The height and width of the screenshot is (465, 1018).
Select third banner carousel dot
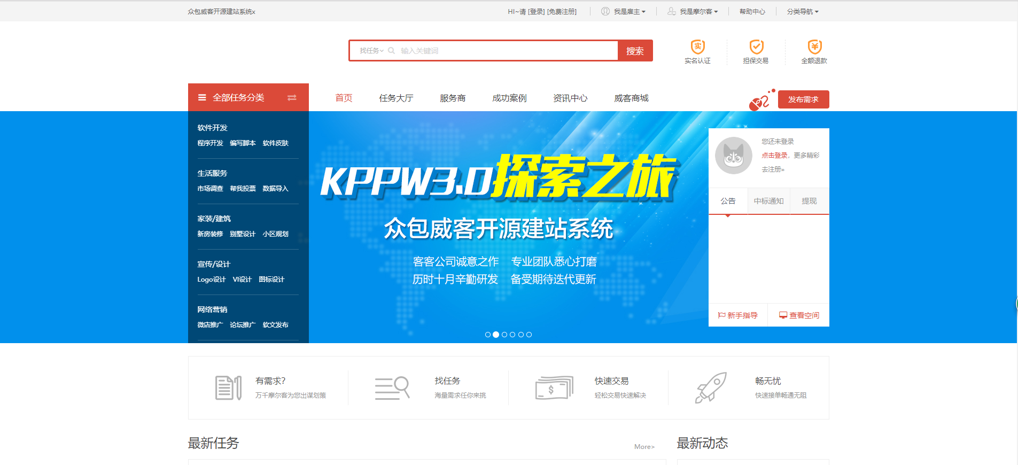pyautogui.click(x=504, y=335)
